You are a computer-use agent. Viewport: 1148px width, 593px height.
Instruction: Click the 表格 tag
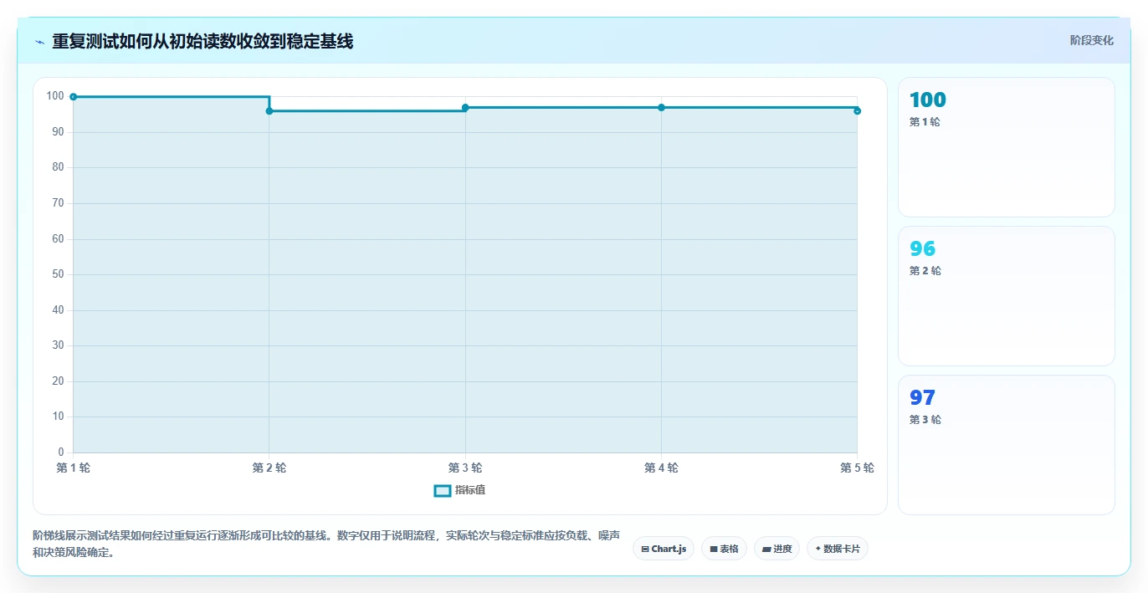pos(724,549)
